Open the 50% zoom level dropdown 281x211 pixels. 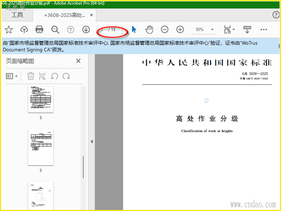click(212, 30)
